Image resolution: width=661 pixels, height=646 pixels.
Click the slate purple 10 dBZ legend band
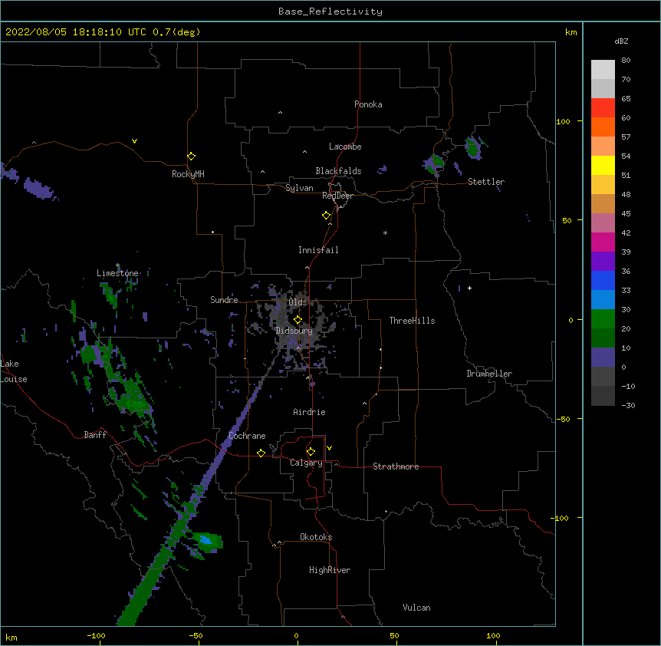point(603,358)
